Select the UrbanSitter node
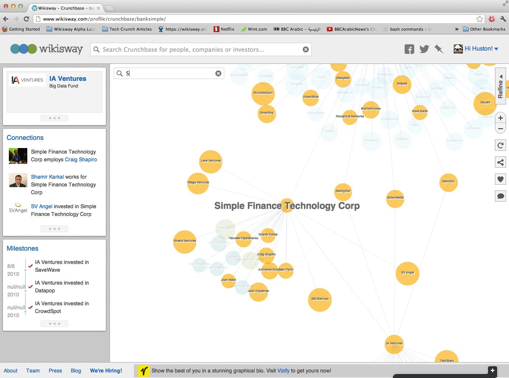Viewport: 509px width, 378px height. 311,97
